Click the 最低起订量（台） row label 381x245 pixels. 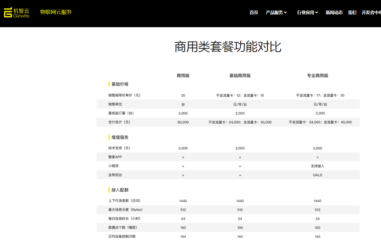tap(121, 113)
